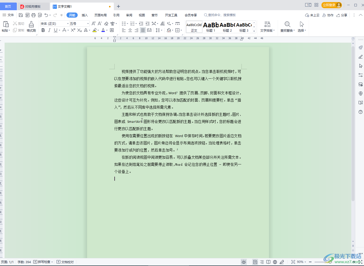This screenshot has height=266, width=364.
Task: Toggle Underline formatting
Action: pyautogui.click(x=56, y=30)
